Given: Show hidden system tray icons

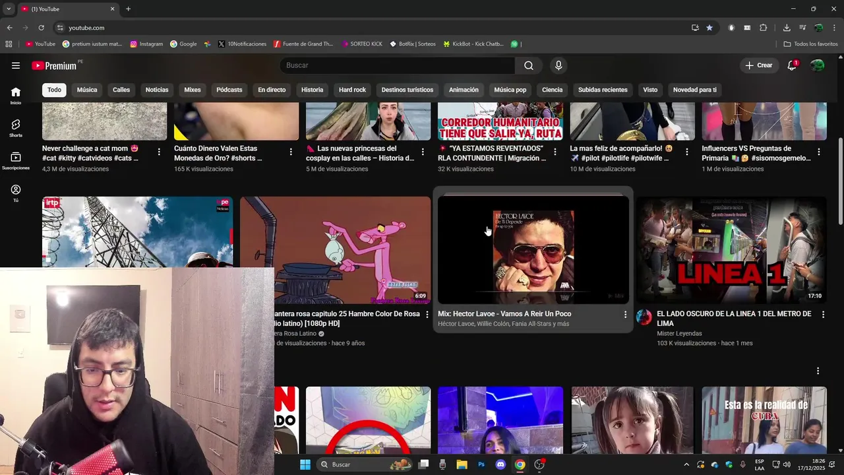Looking at the screenshot, I should [686, 464].
